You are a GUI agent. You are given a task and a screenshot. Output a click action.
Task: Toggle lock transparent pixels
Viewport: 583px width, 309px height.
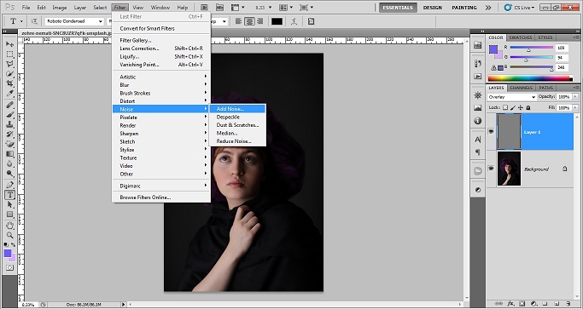pos(505,107)
